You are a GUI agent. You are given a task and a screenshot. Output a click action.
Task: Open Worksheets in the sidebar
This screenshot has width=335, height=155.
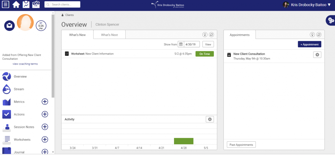pyautogui.click(x=22, y=140)
